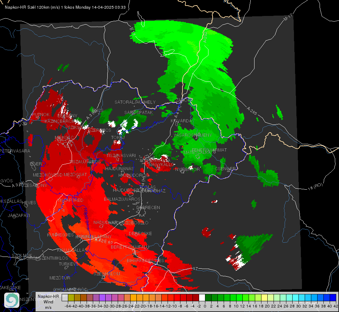The height and width of the screenshot is (312, 339).
Task: Click the TÚRKEVE city label
Action: click(x=69, y=264)
